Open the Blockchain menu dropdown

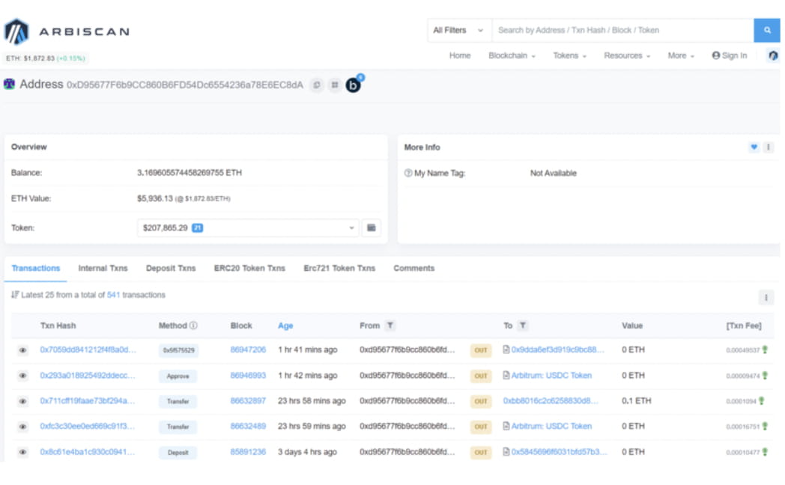512,55
